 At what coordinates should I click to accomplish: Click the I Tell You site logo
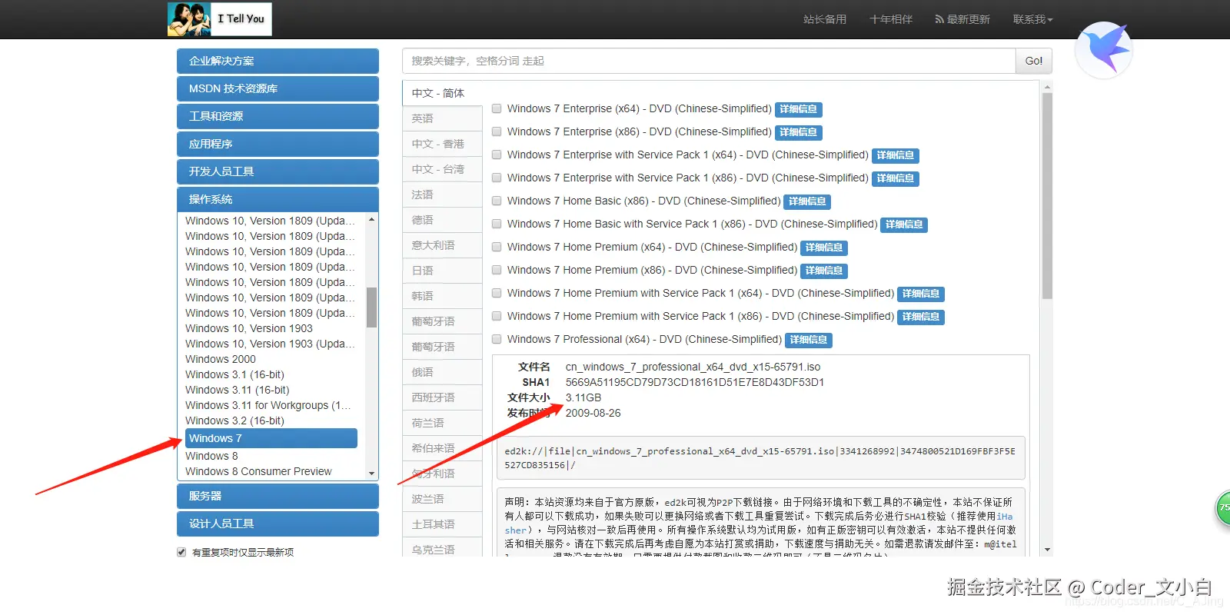point(220,19)
